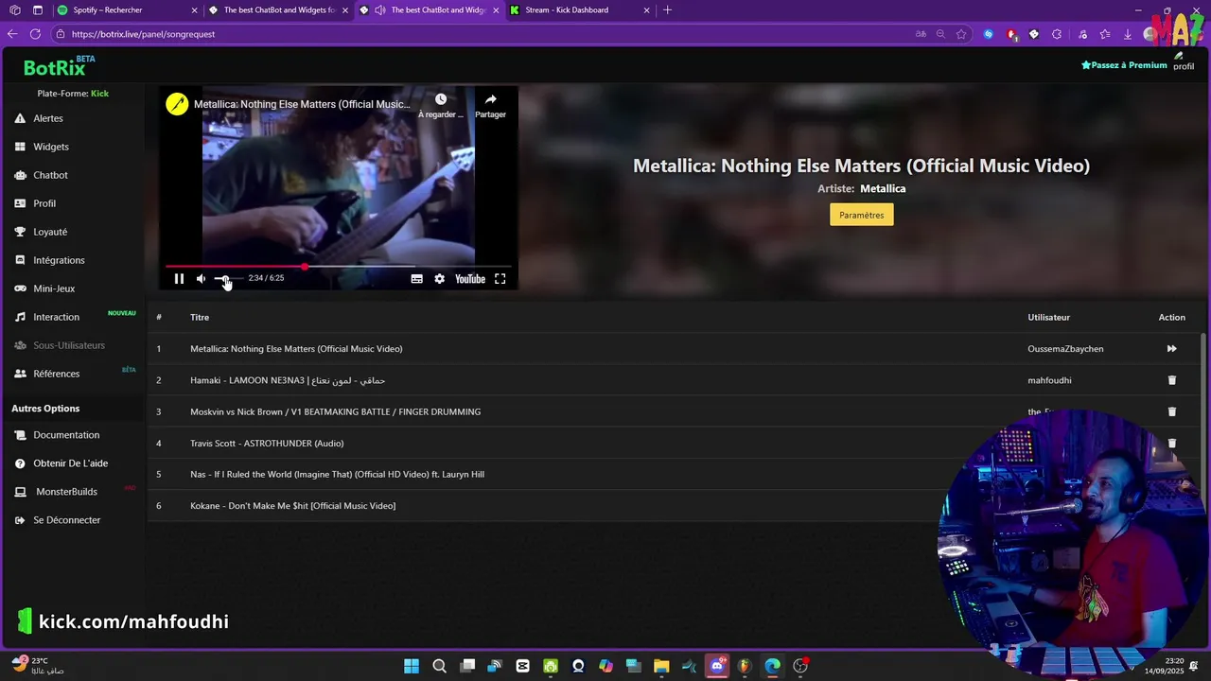Screen dimensions: 1211x681
Task: Click user mahfoudhi in queue
Action: pyautogui.click(x=1049, y=380)
